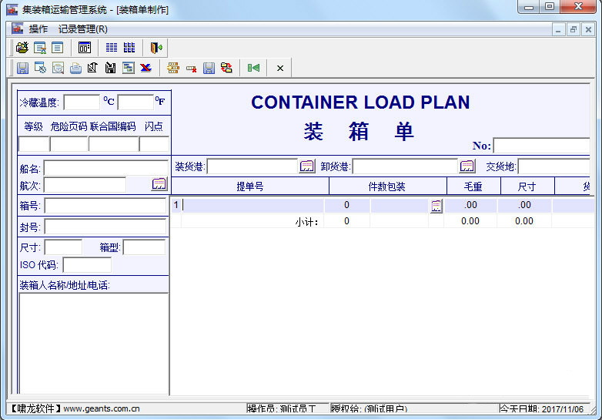Click the 毛重 .00 cell in row 1
Viewport: 602px width, 420px height.
tap(470, 205)
